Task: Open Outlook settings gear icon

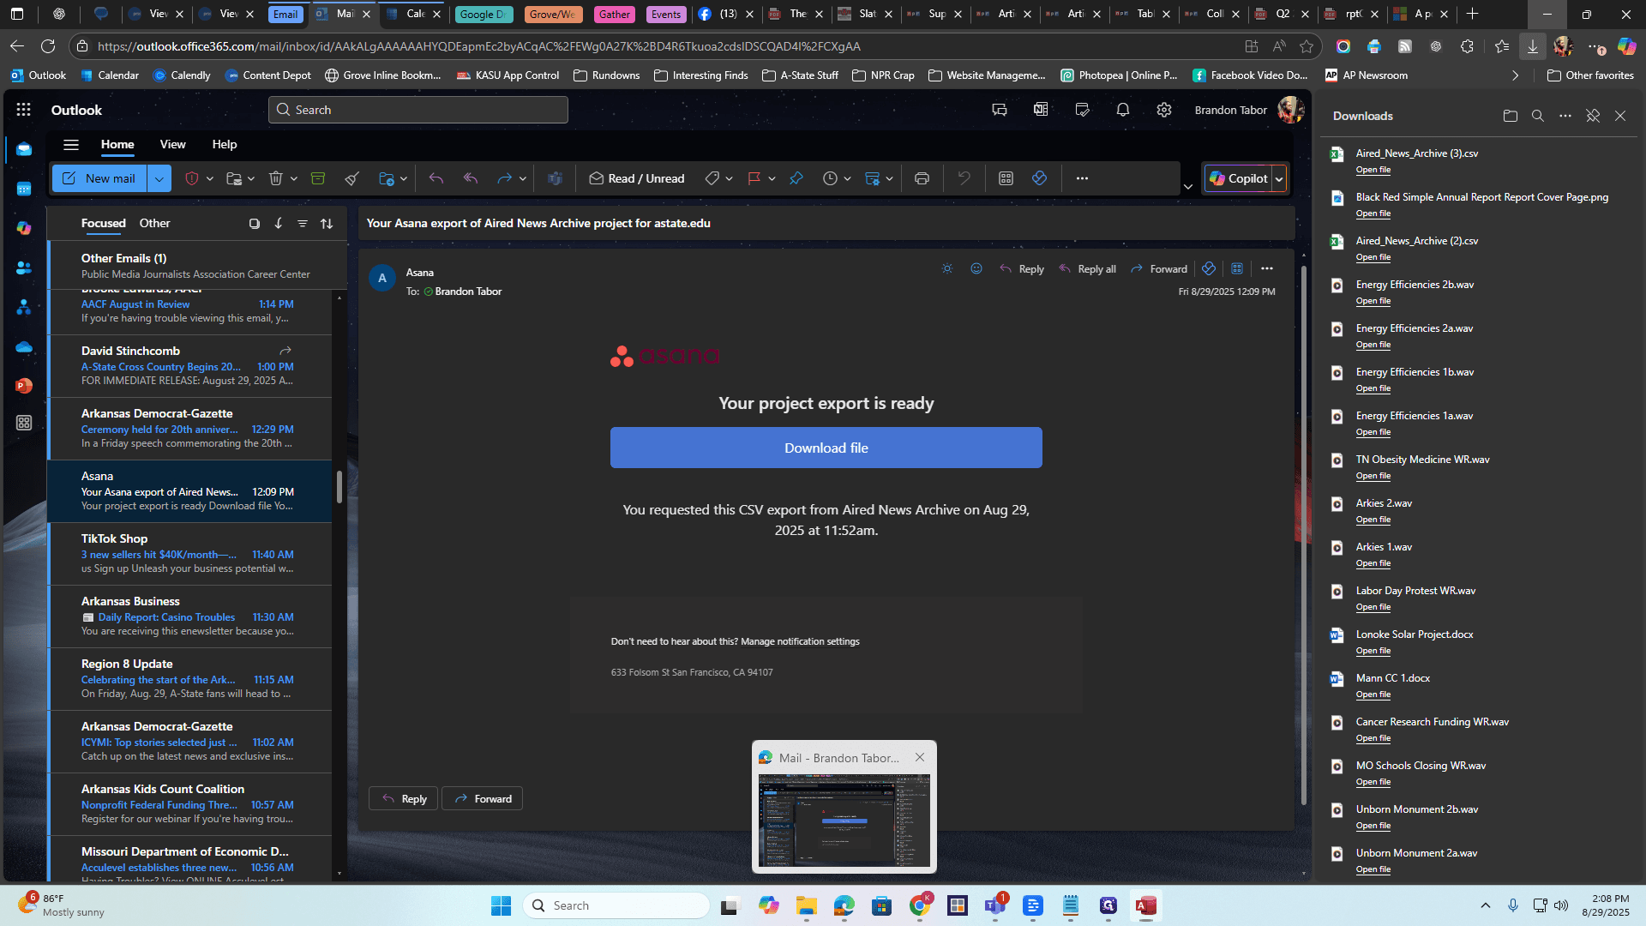Action: (x=1164, y=110)
